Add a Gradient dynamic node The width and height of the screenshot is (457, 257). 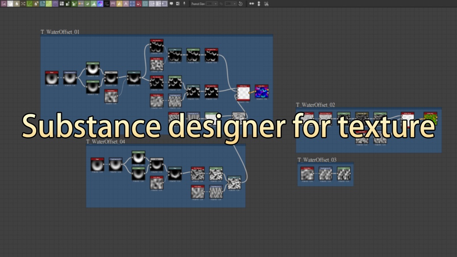coord(68,4)
